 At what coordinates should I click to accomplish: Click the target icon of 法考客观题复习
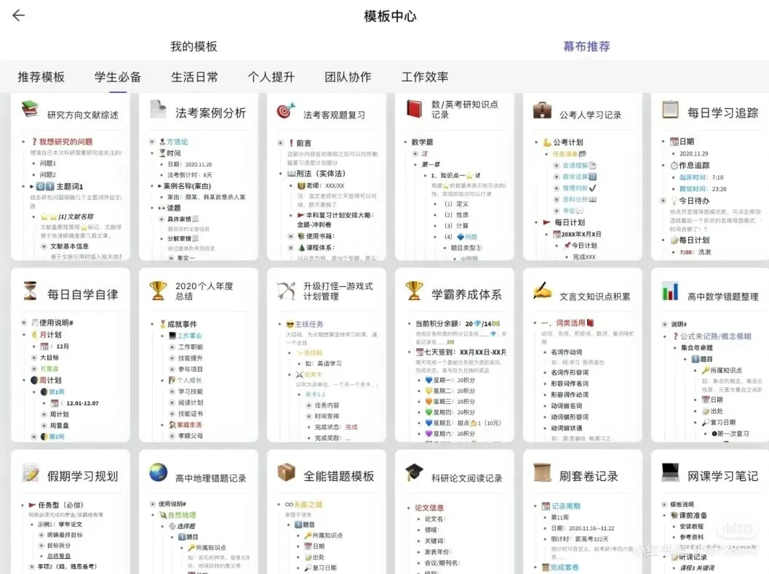pos(286,110)
